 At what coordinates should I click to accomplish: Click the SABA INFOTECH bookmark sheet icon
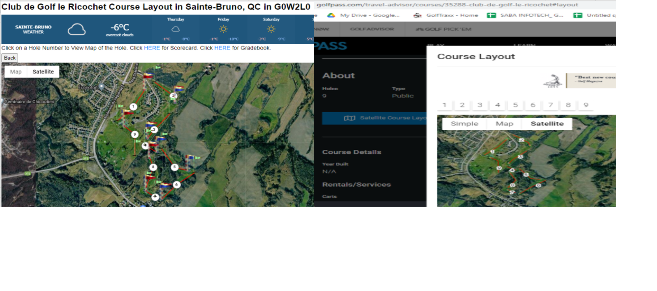point(491,15)
